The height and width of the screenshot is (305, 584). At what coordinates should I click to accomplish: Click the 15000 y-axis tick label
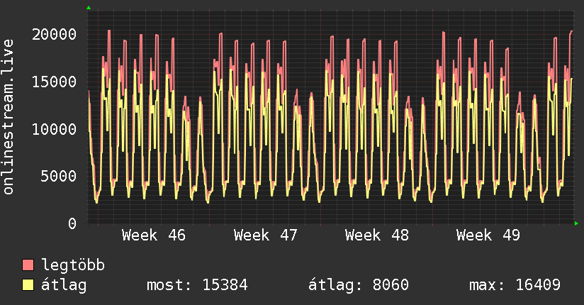coord(55,82)
